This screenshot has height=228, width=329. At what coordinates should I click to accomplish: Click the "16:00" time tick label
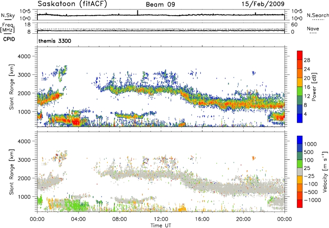(x=202, y=219)
